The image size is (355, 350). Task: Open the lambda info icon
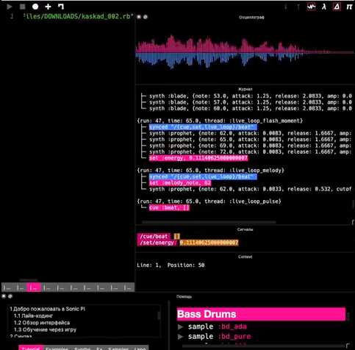tap(324, 7)
